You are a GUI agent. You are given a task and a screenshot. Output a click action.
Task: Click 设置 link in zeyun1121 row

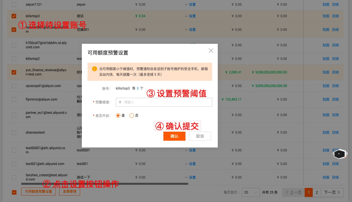pyautogui.click(x=192, y=5)
